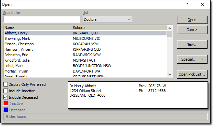
Task: Click the New... button
Action: click(192, 44)
